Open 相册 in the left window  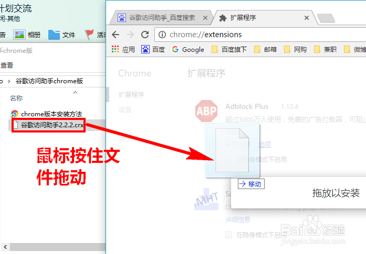click(27, 35)
